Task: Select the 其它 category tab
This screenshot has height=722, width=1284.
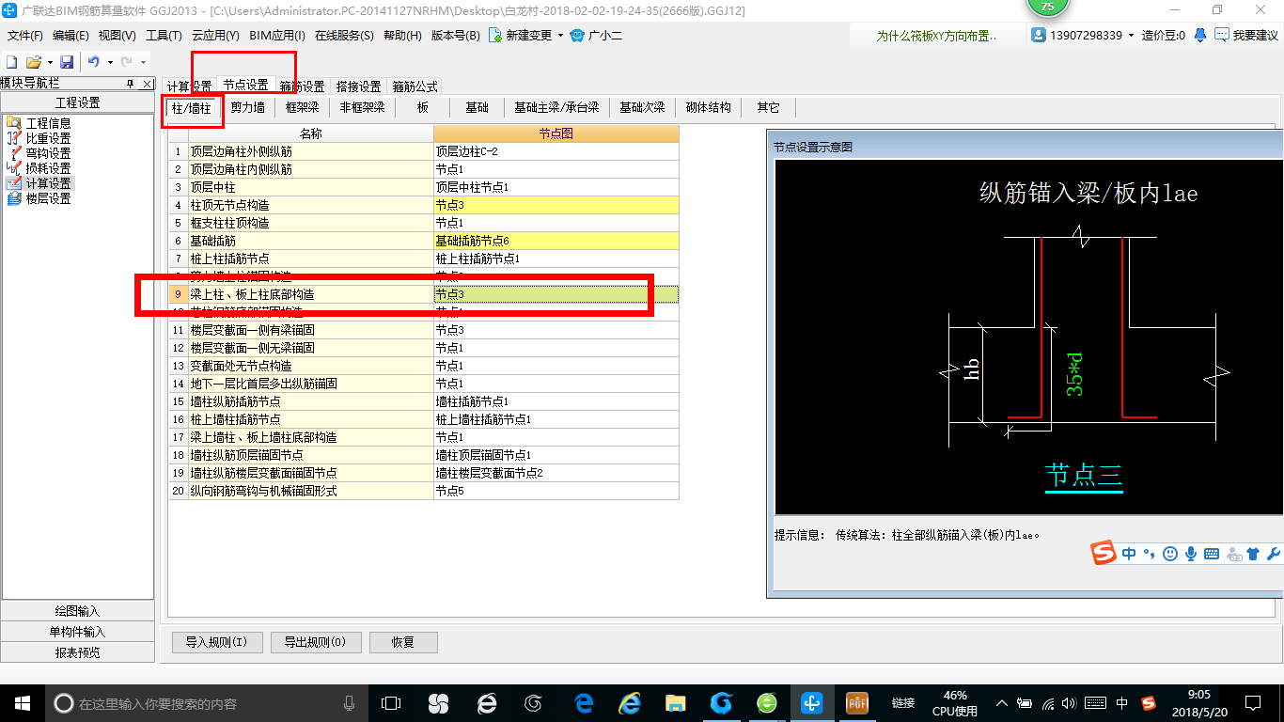Action: pos(768,107)
